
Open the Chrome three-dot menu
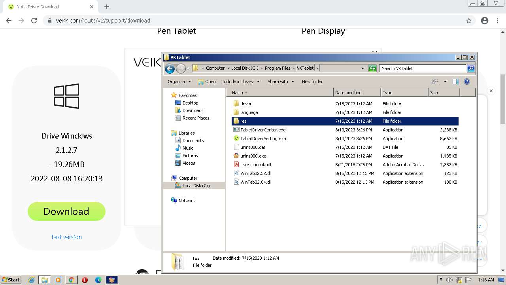(497, 21)
